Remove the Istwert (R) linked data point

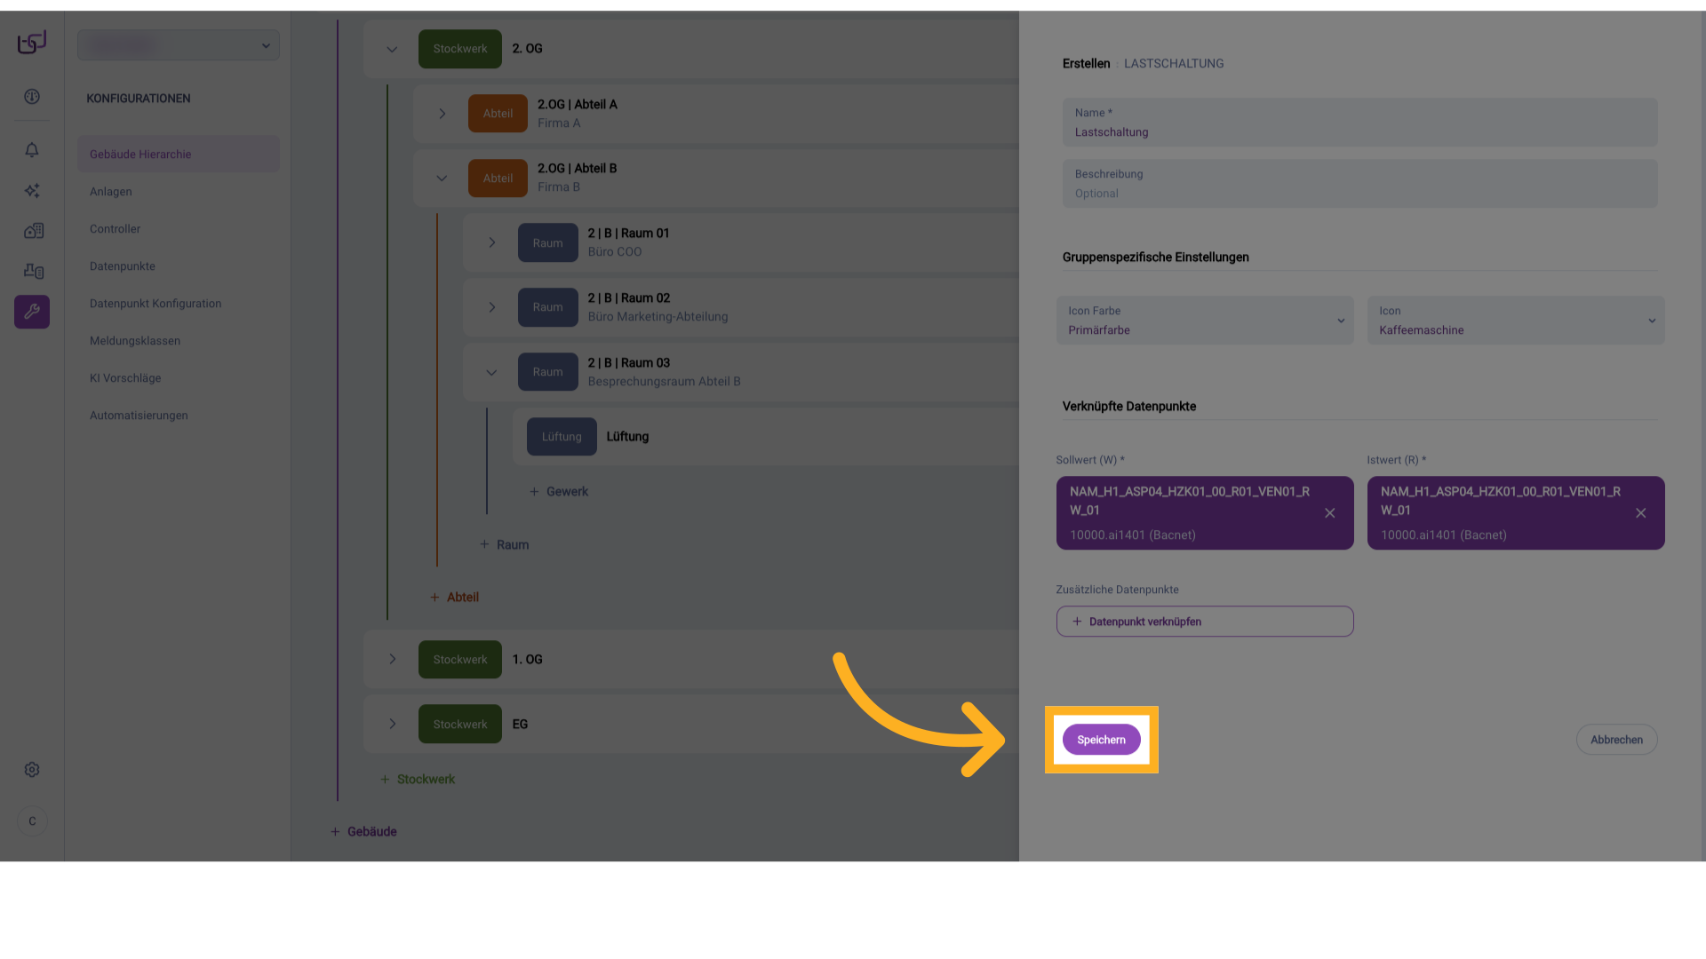[1641, 513]
